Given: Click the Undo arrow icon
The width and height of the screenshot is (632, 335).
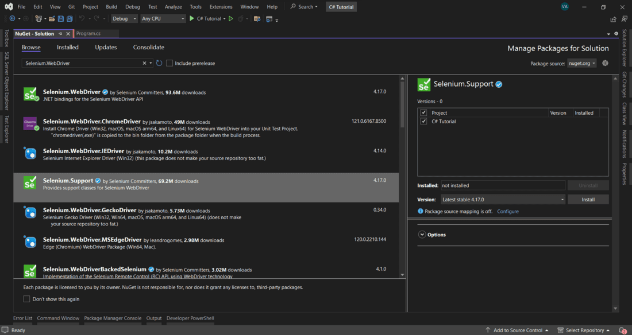Looking at the screenshot, I should pyautogui.click(x=82, y=18).
